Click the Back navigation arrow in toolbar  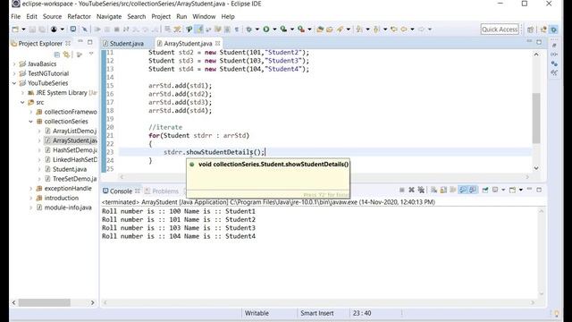tap(404, 30)
